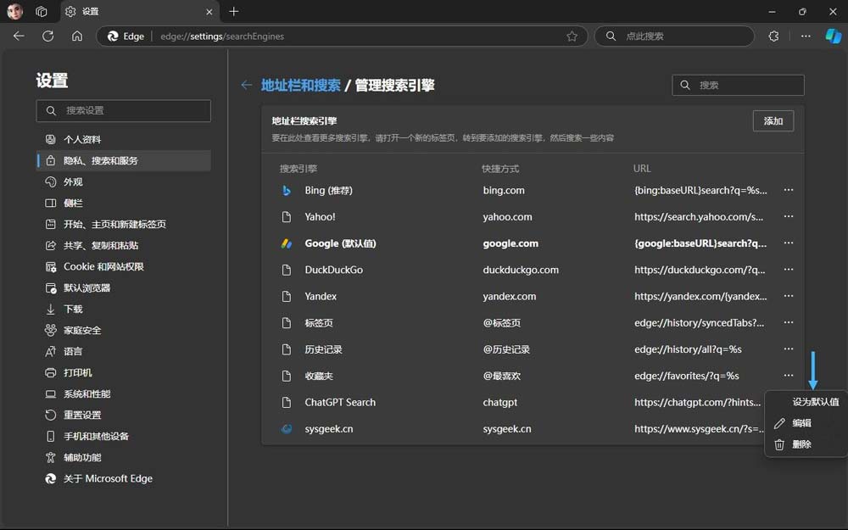Open 打印机 settings section
848x530 pixels.
tap(123, 372)
